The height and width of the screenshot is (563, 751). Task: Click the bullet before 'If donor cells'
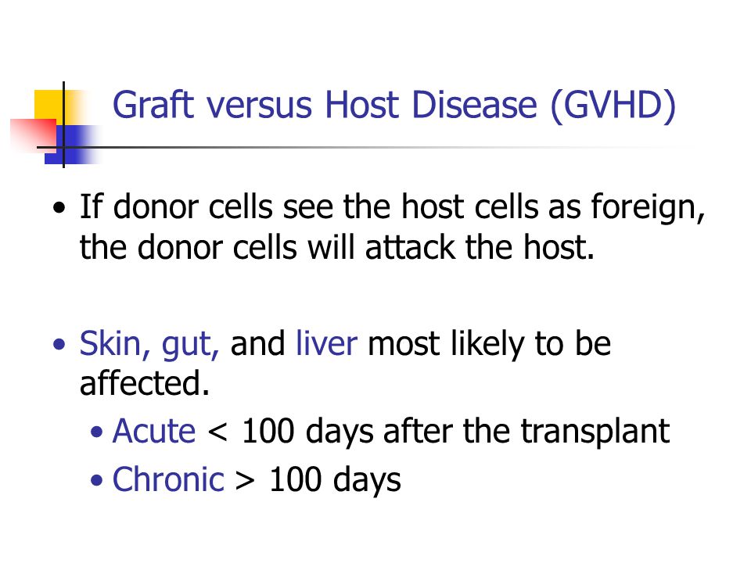tap(59, 208)
